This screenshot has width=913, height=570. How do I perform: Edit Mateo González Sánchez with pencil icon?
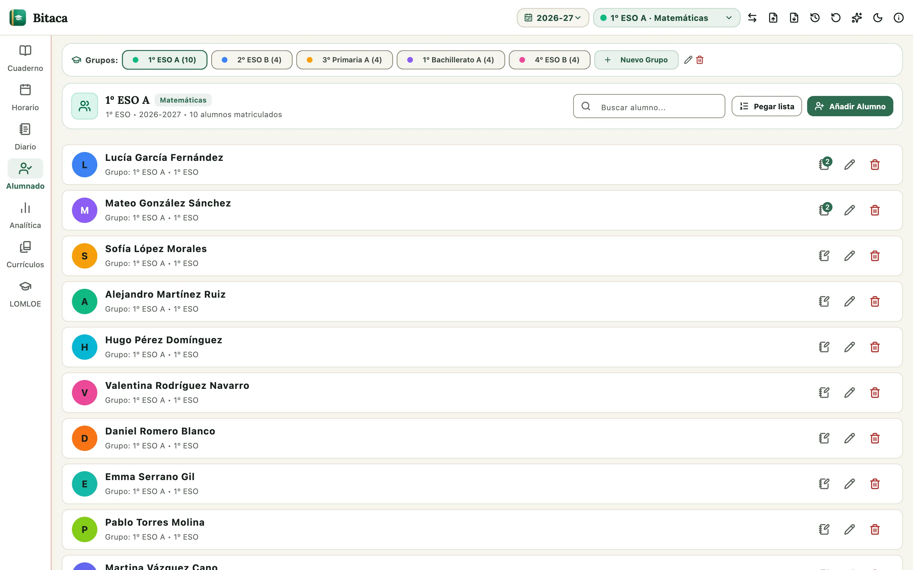coord(849,210)
